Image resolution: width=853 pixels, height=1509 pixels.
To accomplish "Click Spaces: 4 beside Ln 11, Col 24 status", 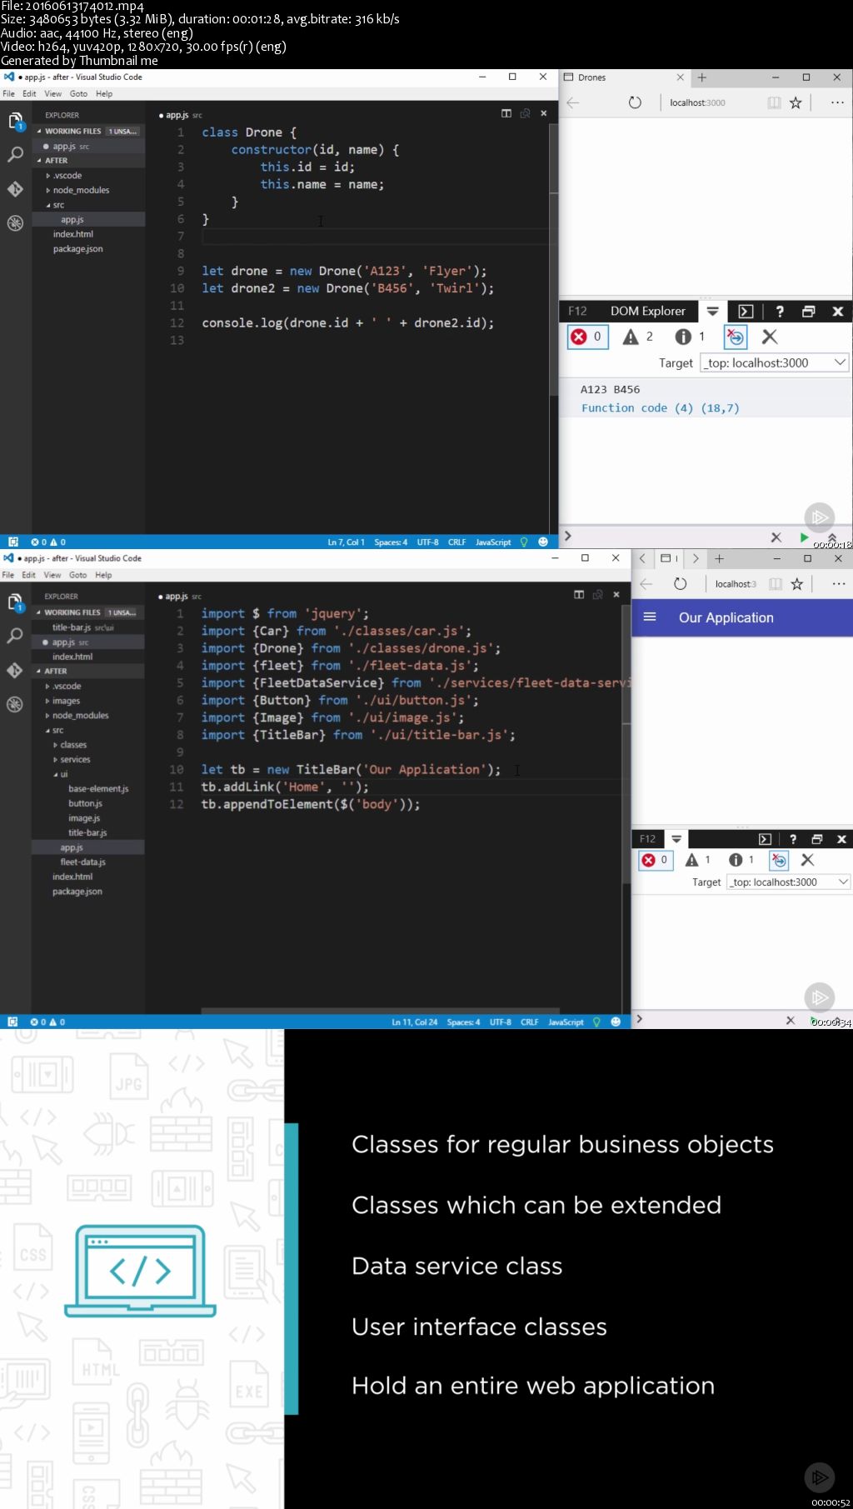I will pyautogui.click(x=463, y=1022).
